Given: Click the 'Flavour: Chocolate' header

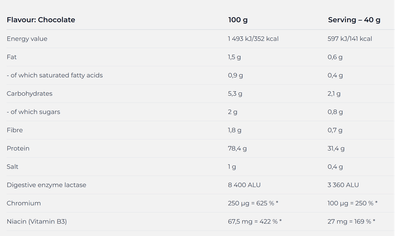Looking at the screenshot, I should point(41,20).
